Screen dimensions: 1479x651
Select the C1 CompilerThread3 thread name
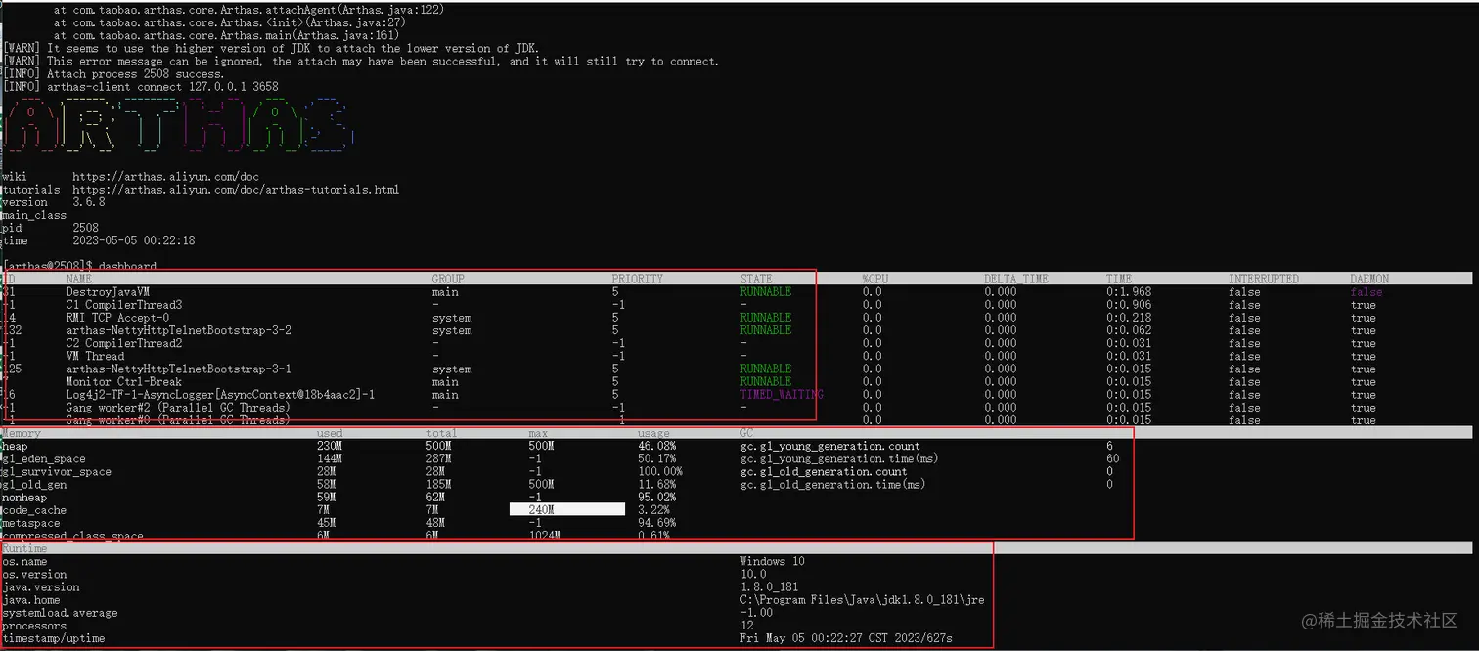pos(124,305)
